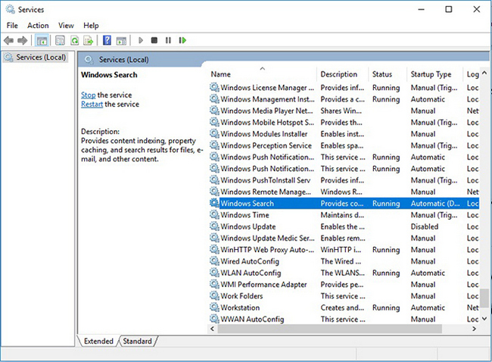This screenshot has width=492, height=362.
Task: Open the File menu
Action: coord(12,26)
